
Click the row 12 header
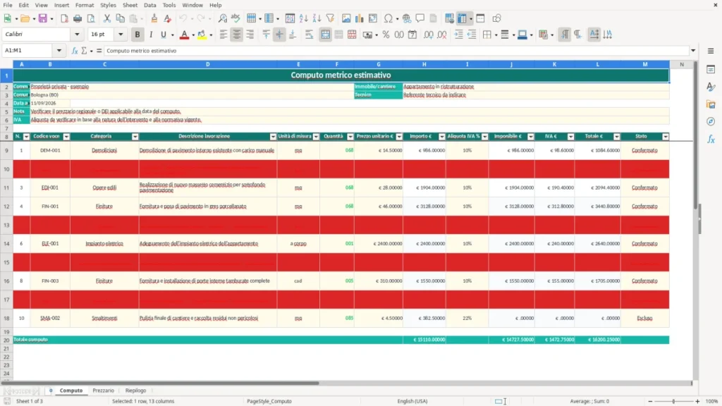click(6, 207)
